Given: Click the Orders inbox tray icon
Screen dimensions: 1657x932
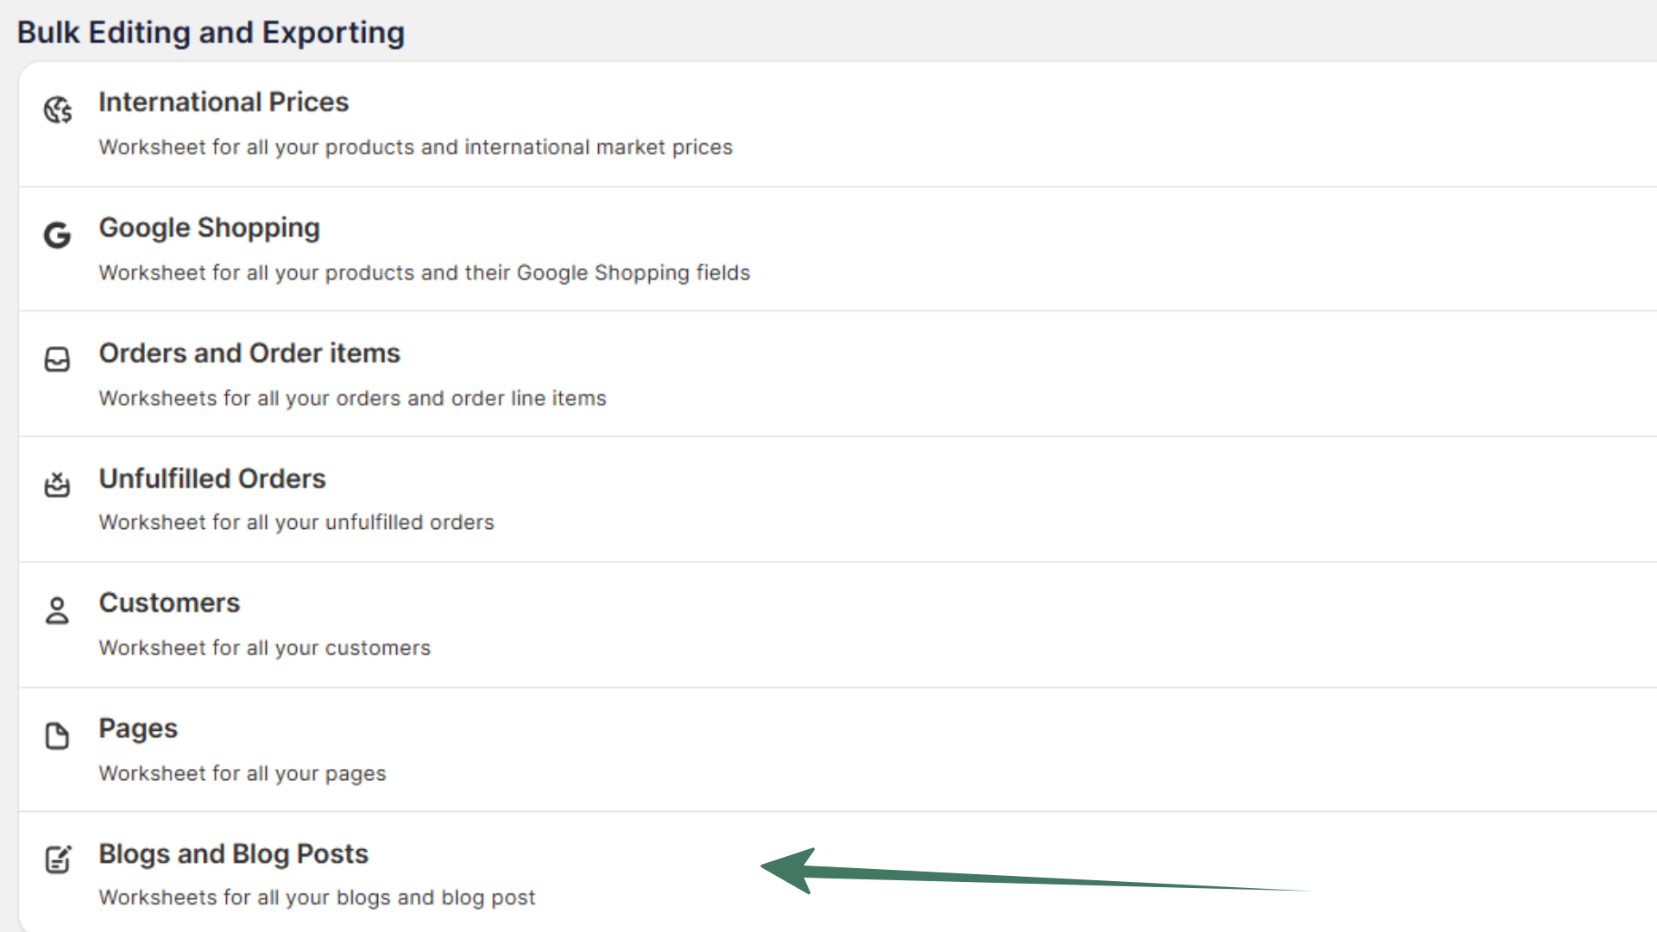Looking at the screenshot, I should [58, 359].
